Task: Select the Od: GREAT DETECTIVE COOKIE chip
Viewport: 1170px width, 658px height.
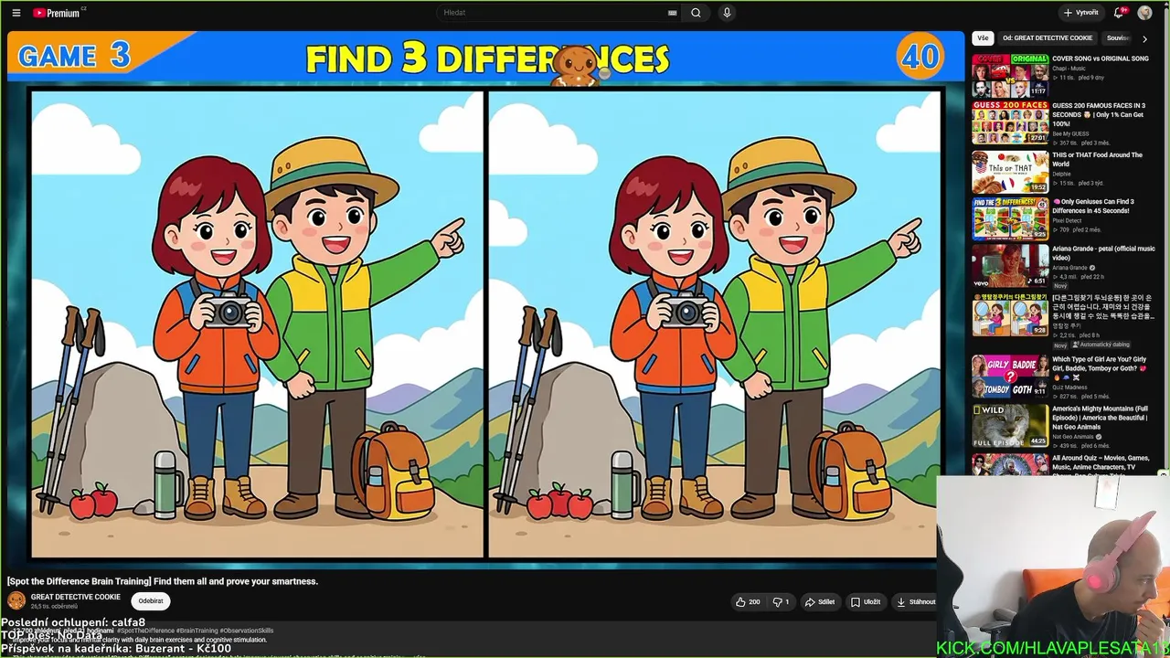Action: (1047, 38)
